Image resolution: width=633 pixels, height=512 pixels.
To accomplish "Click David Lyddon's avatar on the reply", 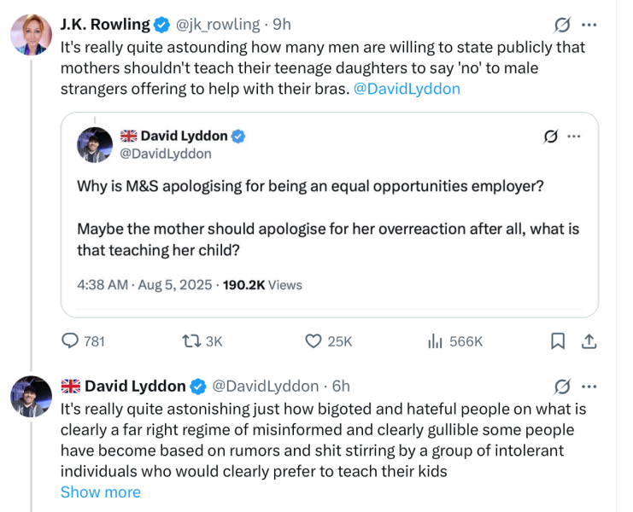I will coord(30,396).
